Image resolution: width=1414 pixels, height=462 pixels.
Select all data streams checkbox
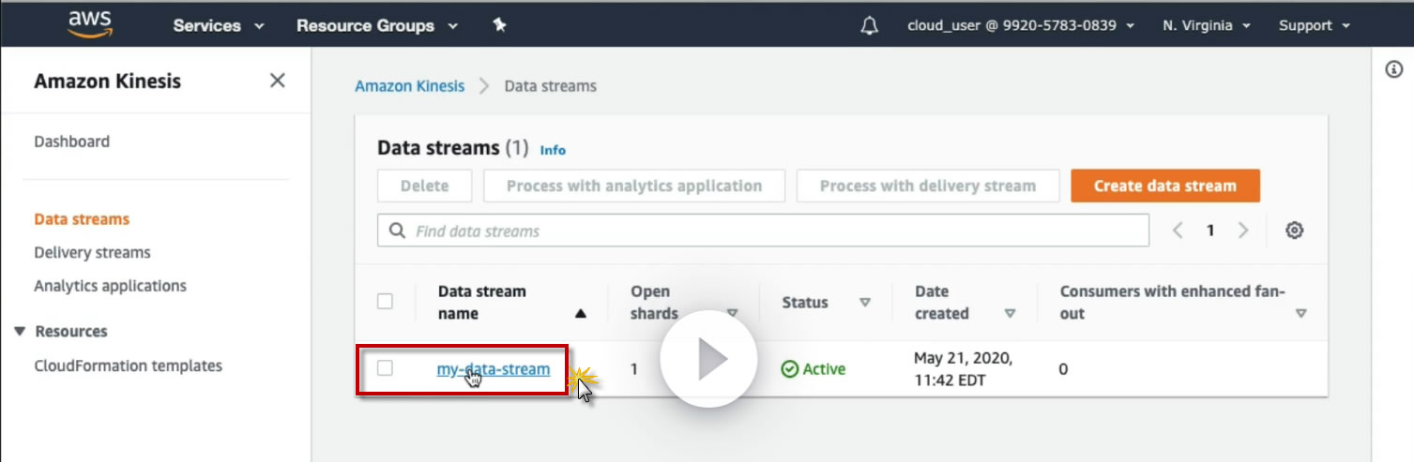click(385, 302)
